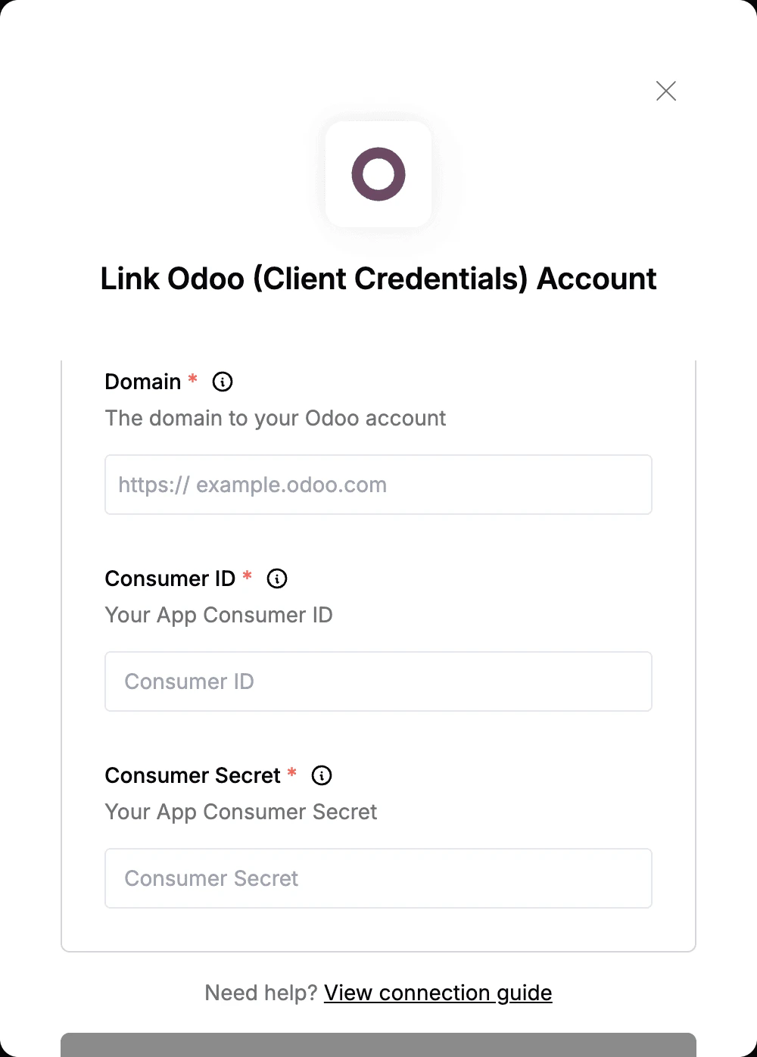Select the Consumer Secret input field

(x=378, y=878)
